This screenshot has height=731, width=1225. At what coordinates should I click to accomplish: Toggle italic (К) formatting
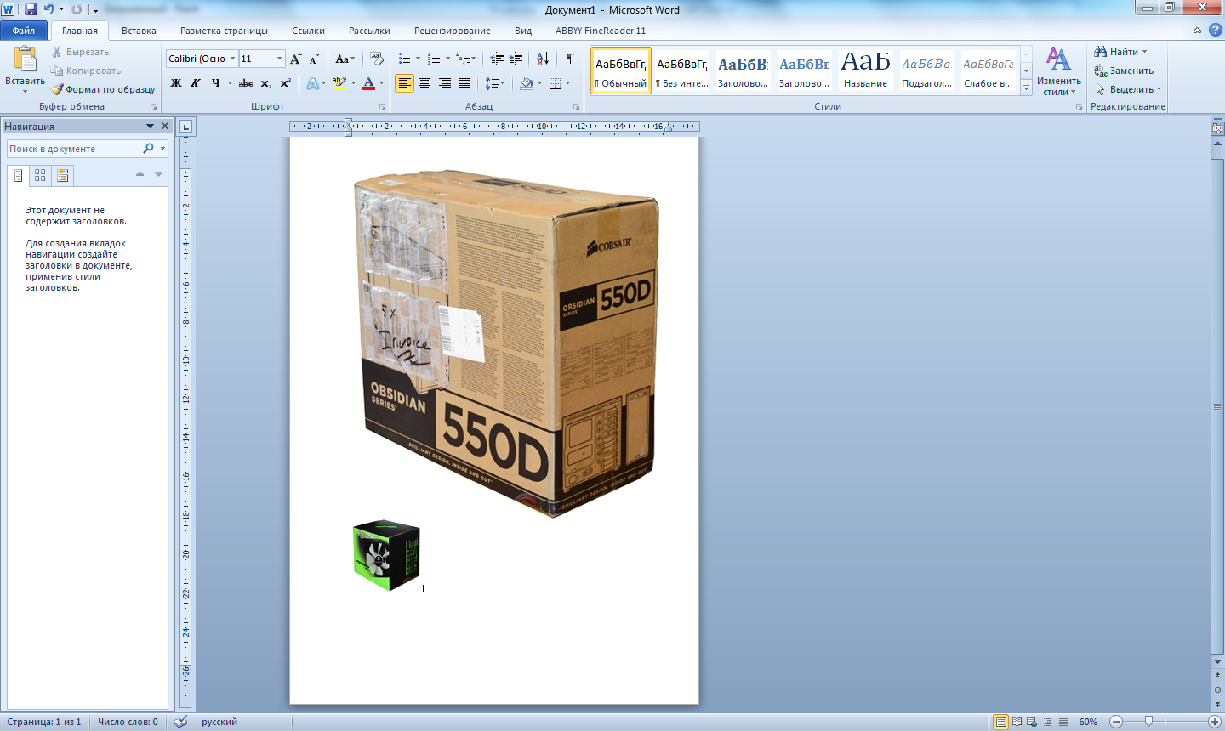pos(196,83)
